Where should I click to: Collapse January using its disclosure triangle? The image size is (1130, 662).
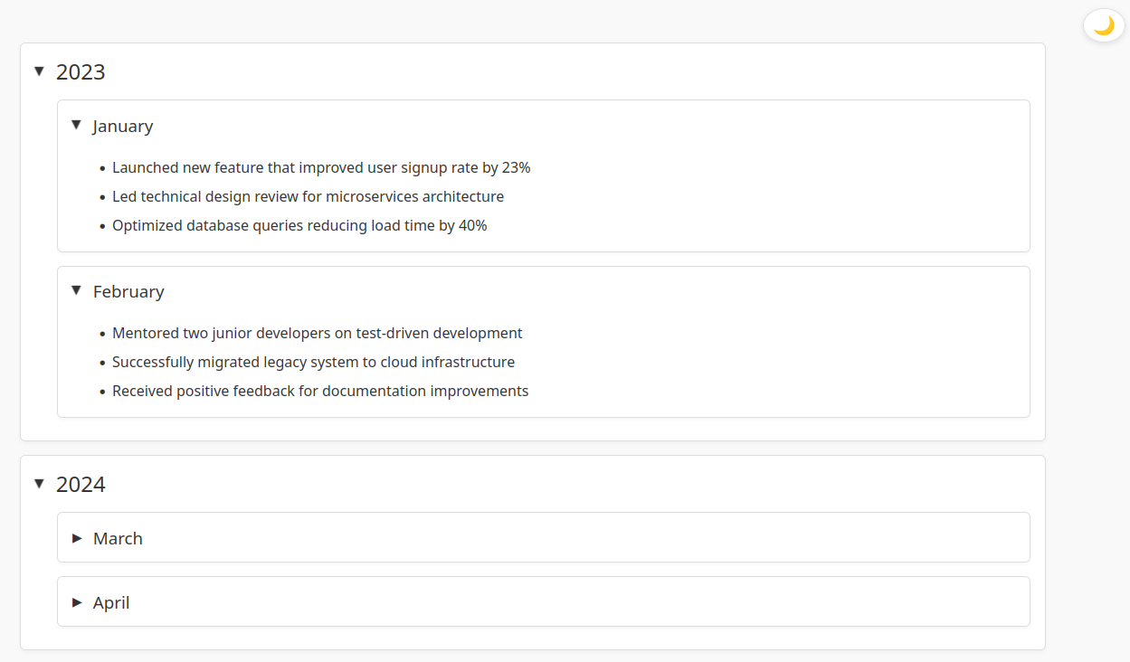click(x=77, y=126)
